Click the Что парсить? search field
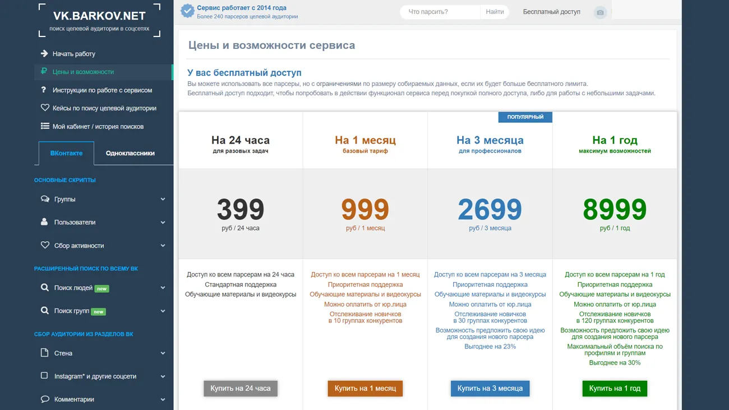Image resolution: width=729 pixels, height=410 pixels. tap(440, 12)
